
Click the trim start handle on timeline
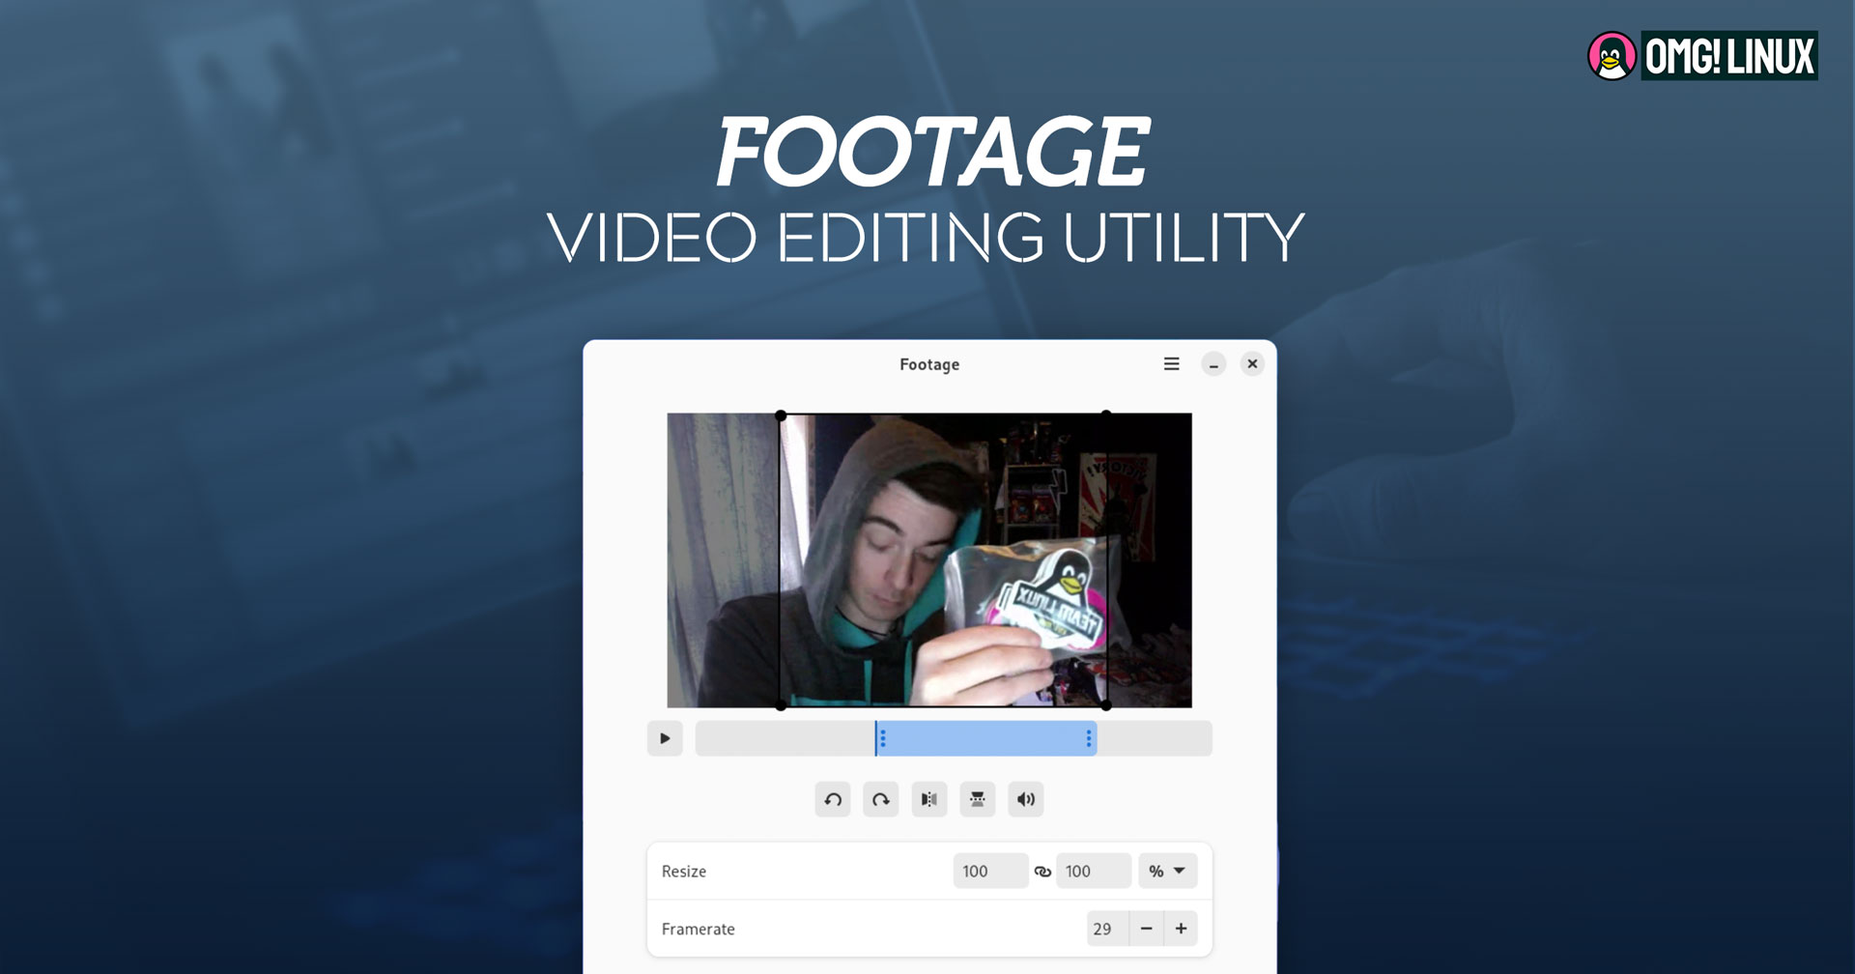[882, 738]
